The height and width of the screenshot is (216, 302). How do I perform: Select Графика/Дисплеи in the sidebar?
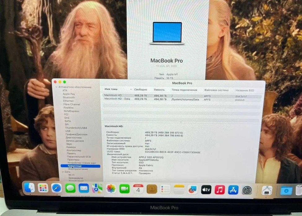(77, 134)
